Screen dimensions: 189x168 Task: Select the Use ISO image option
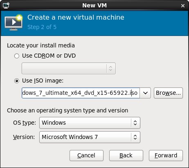point(39,81)
